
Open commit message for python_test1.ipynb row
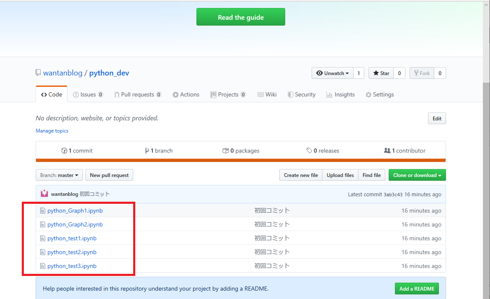(x=272, y=238)
